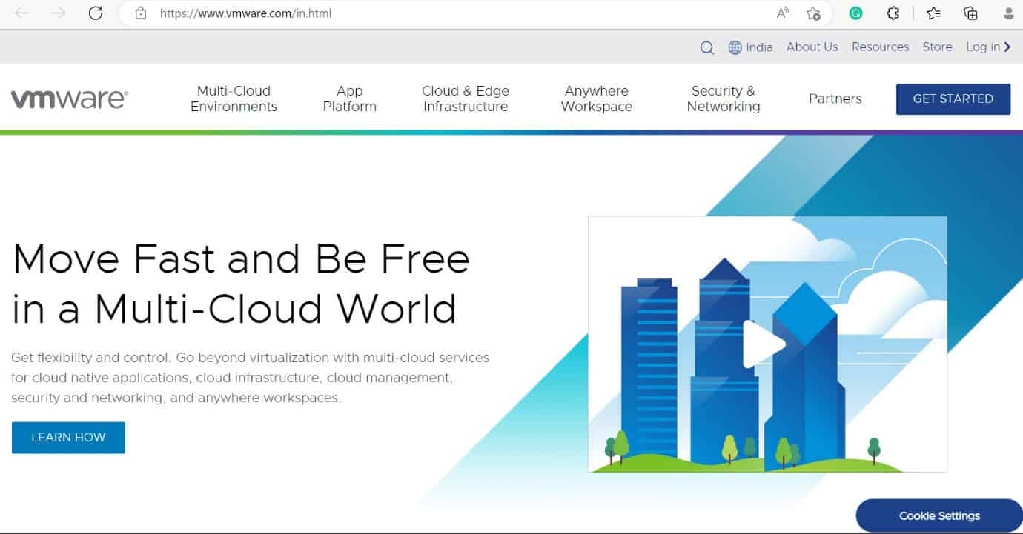Open Security & Networking menu

[724, 99]
